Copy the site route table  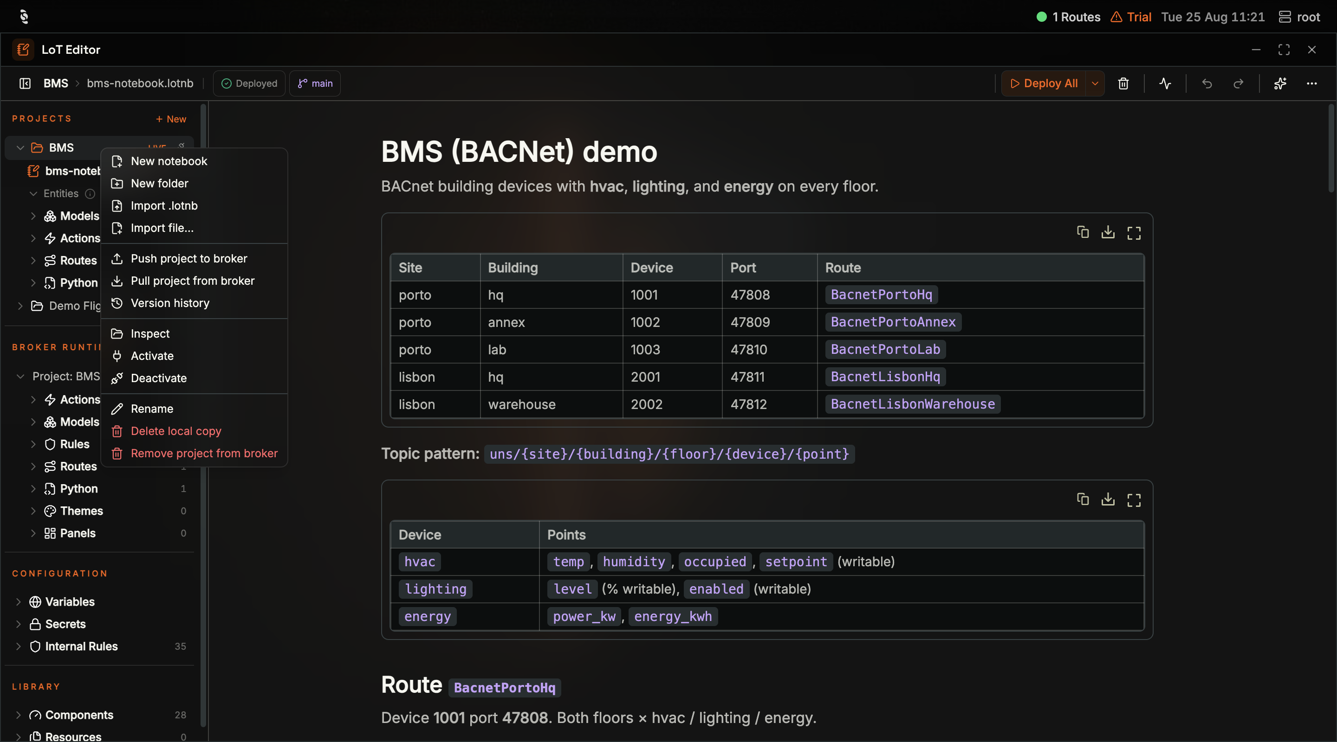[x=1083, y=232]
